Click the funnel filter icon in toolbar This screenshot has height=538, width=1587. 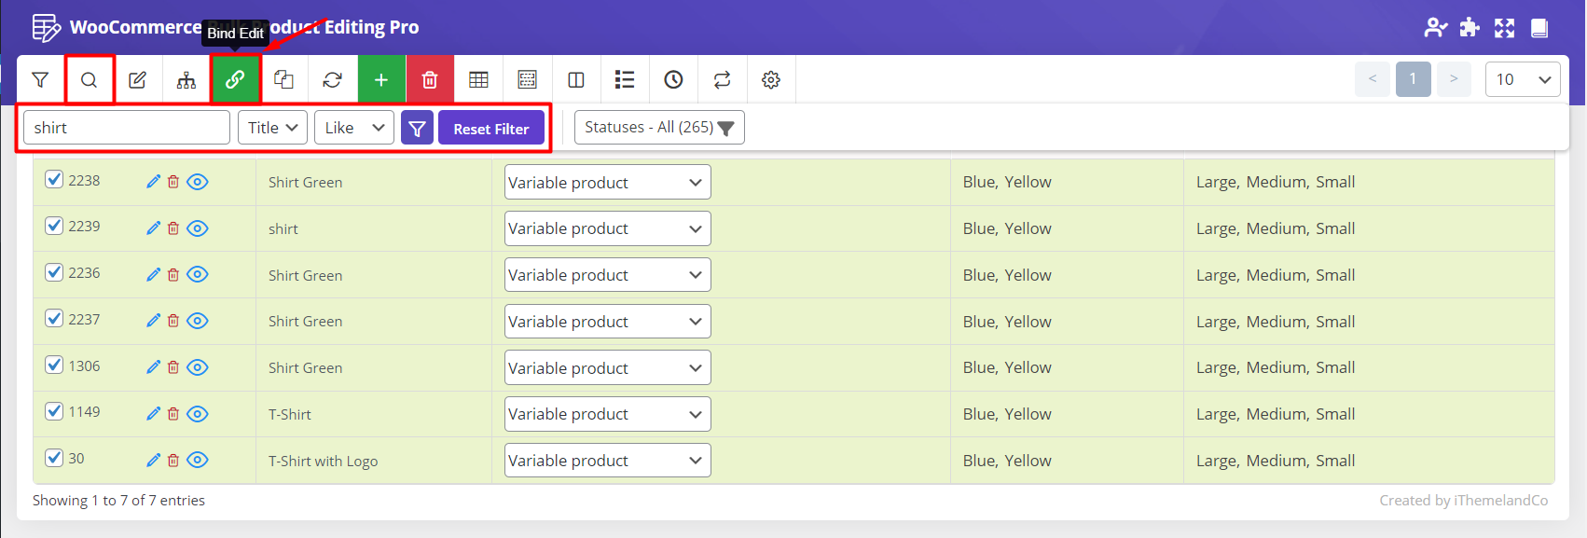[x=40, y=80]
